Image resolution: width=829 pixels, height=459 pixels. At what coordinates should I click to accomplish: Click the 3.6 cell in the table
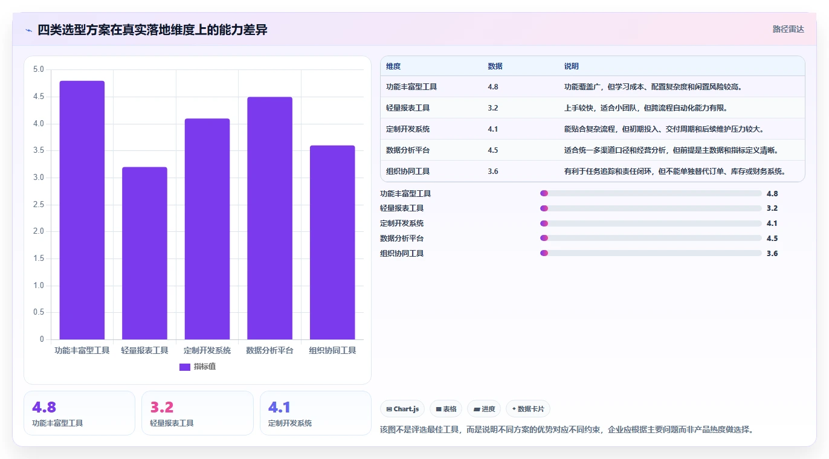(493, 172)
